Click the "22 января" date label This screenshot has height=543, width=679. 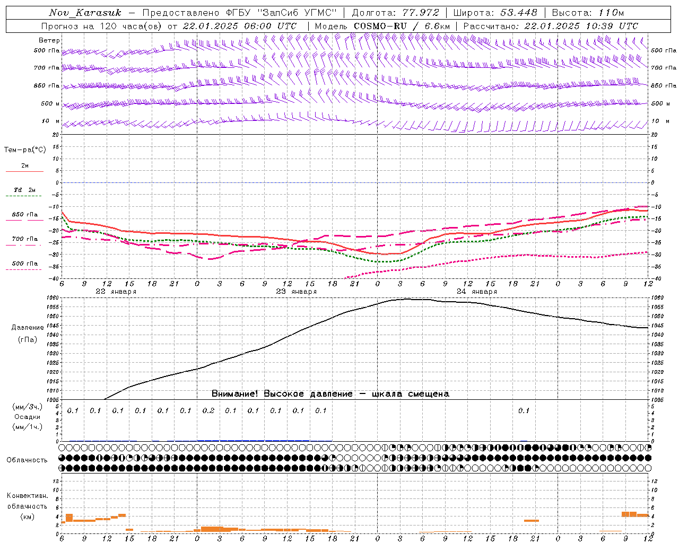(116, 292)
